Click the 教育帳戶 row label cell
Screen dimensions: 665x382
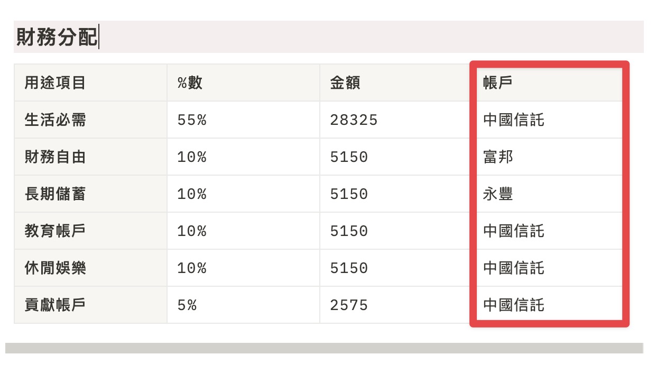point(90,231)
